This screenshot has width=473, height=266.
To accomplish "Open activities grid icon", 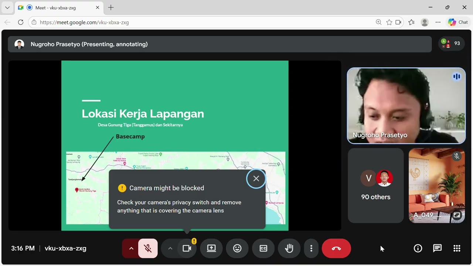I will pos(457,248).
